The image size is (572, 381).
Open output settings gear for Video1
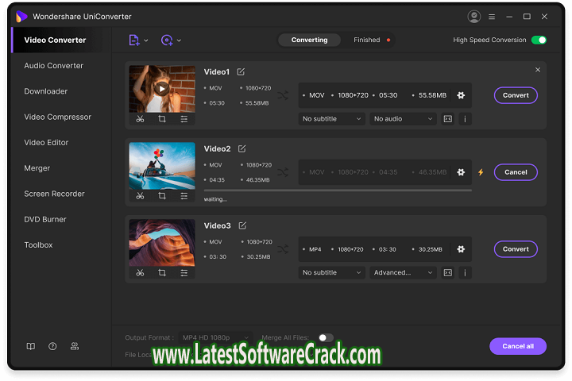click(x=461, y=95)
